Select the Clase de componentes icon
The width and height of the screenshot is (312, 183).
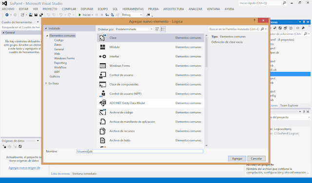click(103, 85)
